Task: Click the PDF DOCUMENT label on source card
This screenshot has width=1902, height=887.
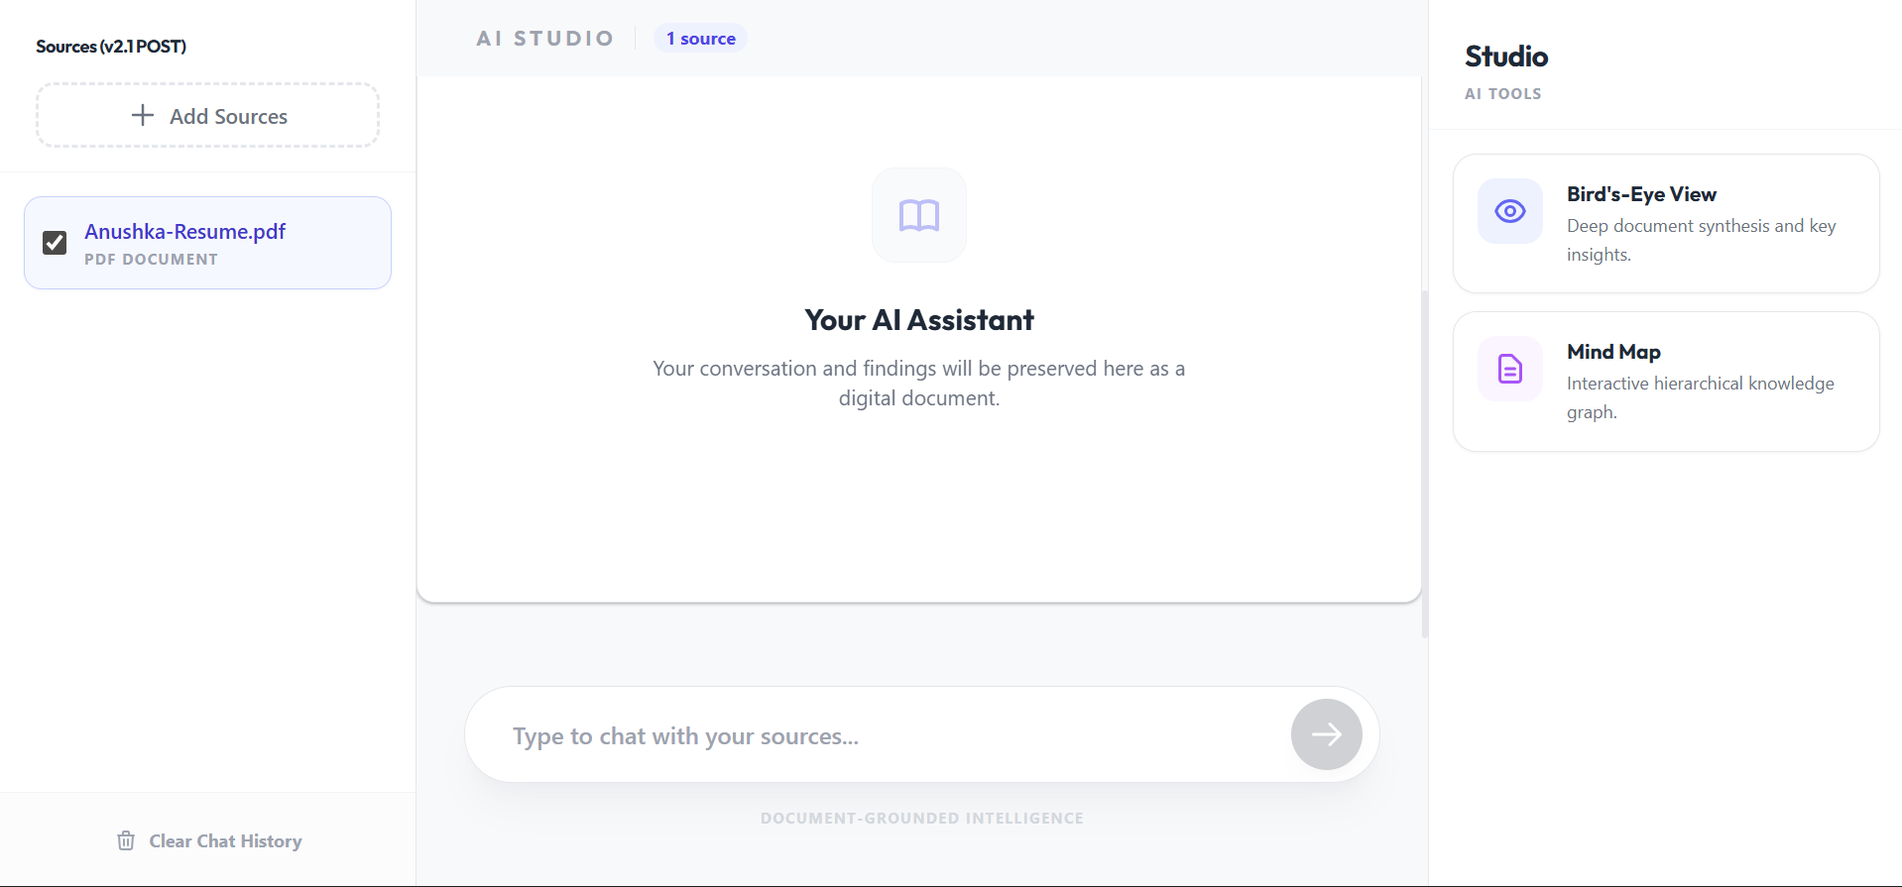Action: (151, 260)
